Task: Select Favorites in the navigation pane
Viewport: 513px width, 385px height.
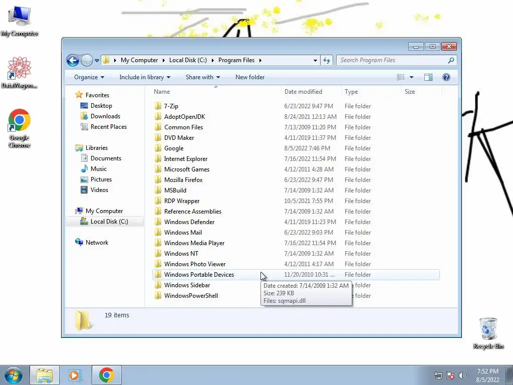Action: click(97, 95)
